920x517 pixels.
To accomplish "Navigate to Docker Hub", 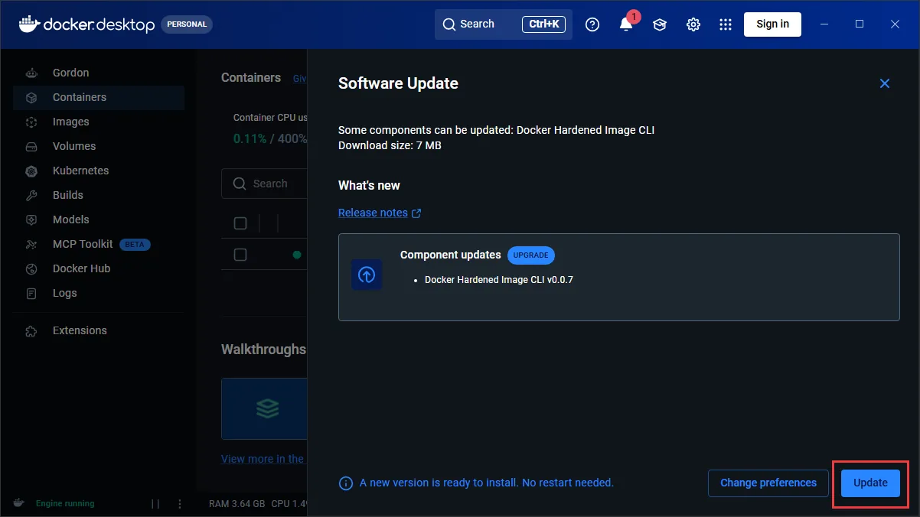I will pyautogui.click(x=99, y=268).
